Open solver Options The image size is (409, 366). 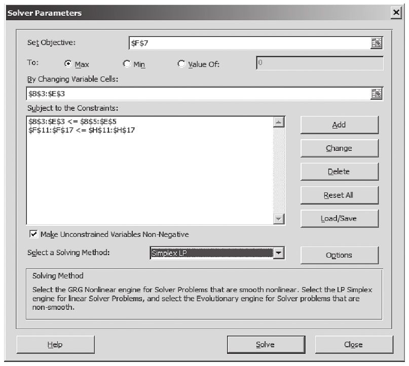(x=339, y=255)
